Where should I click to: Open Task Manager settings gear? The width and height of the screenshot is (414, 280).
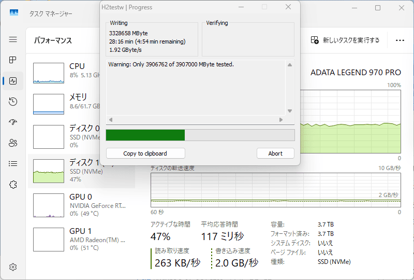[x=13, y=267]
